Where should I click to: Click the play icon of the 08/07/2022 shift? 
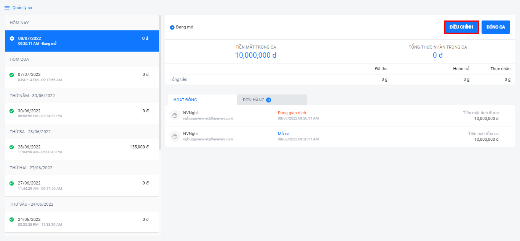tap(12, 38)
